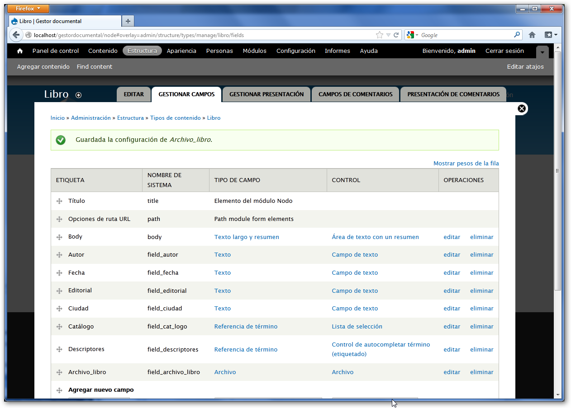Viewport: 571px width, 408px height.
Task: Open a new browser tab
Action: pos(128,21)
